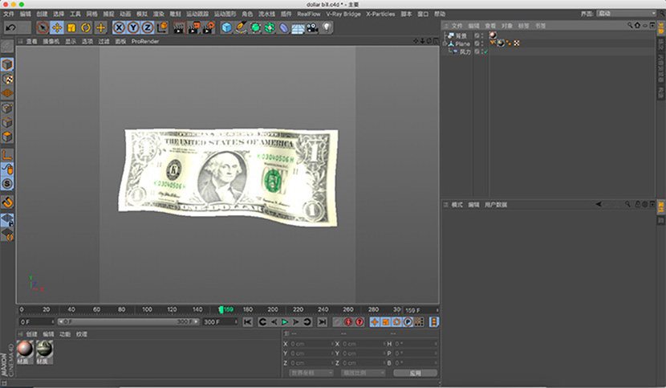The width and height of the screenshot is (666, 388).
Task: Toggle parameter P keyframe recording
Action: (408, 322)
